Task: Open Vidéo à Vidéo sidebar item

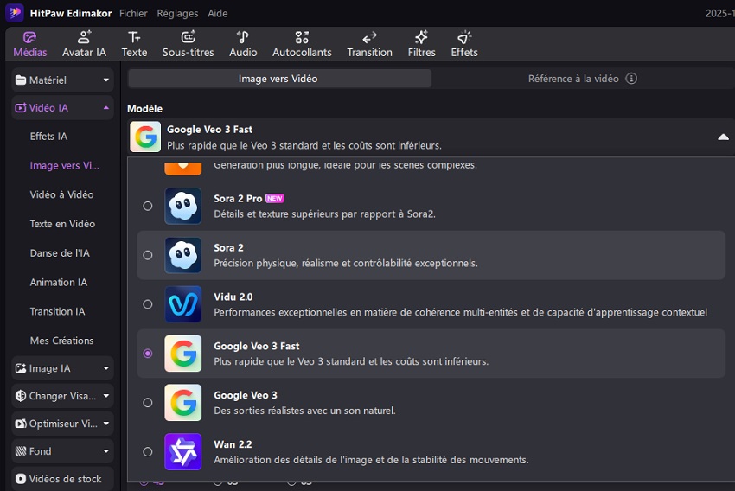Action: [61, 194]
